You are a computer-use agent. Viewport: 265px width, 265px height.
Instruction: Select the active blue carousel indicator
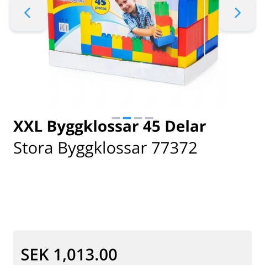pos(127,118)
